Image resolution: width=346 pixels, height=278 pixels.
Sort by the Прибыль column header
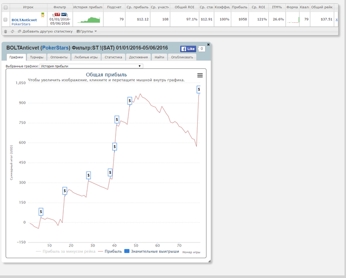240,7
